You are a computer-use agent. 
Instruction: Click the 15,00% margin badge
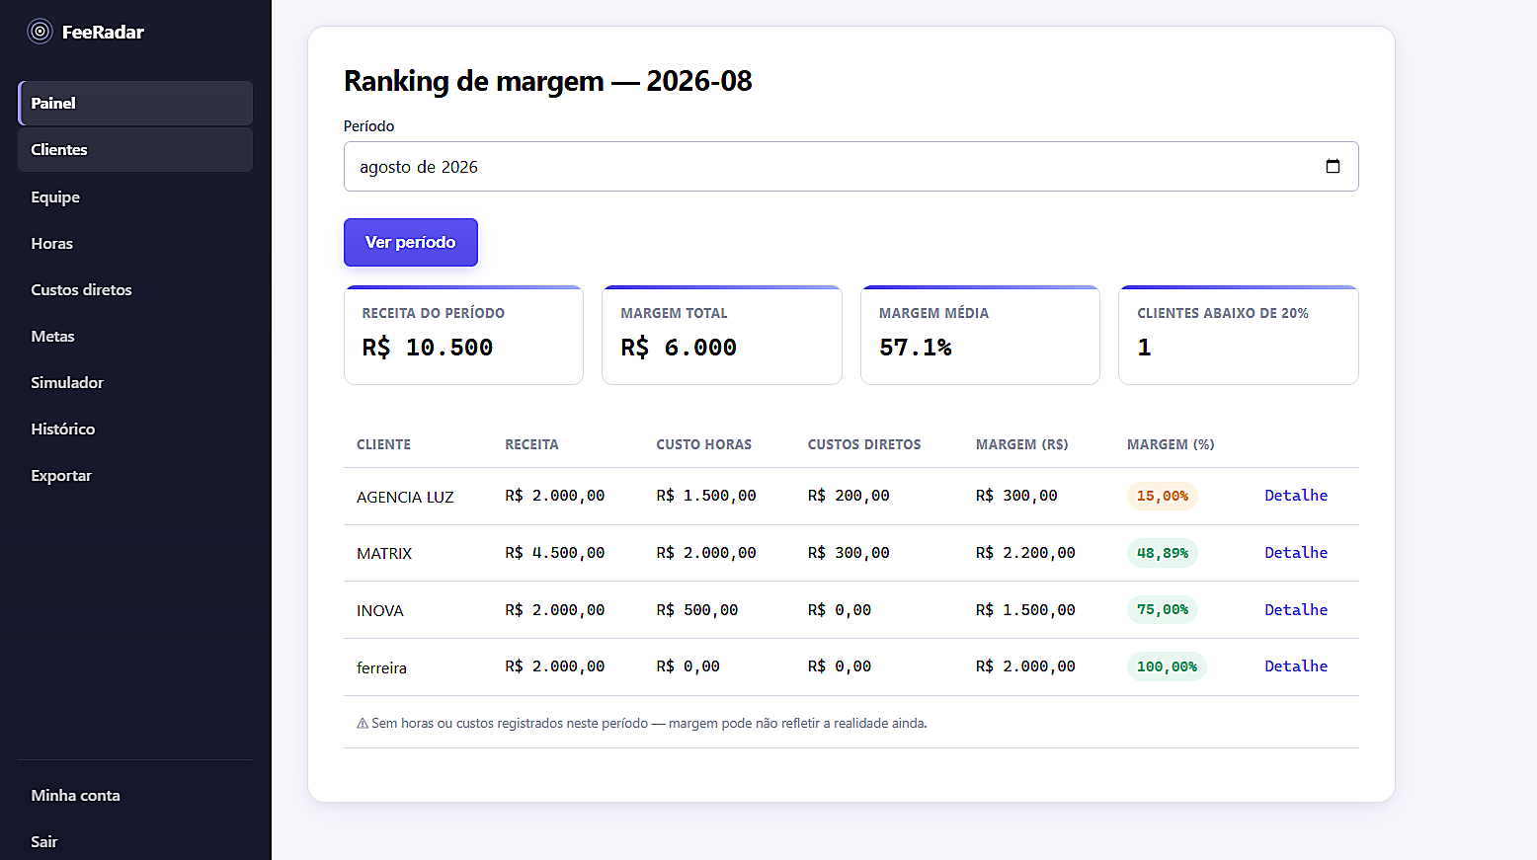coord(1162,496)
